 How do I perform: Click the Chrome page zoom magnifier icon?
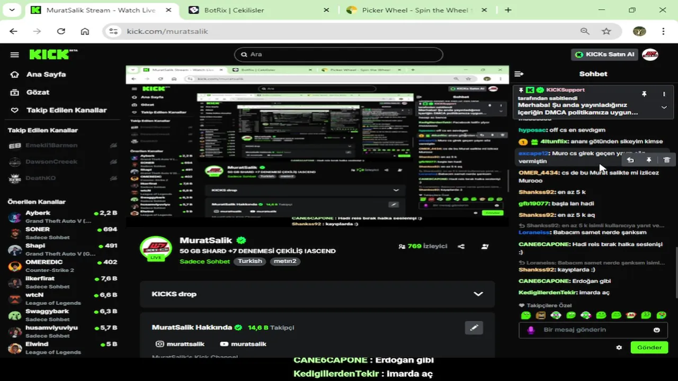585,31
